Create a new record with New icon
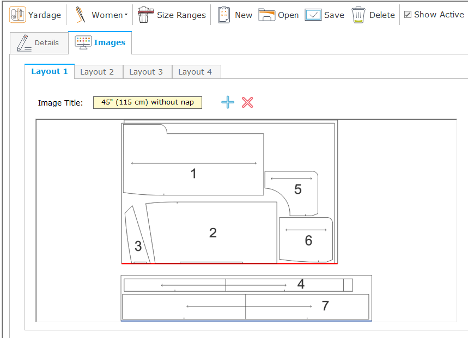Screen dimensions: 468x338 coord(224,15)
